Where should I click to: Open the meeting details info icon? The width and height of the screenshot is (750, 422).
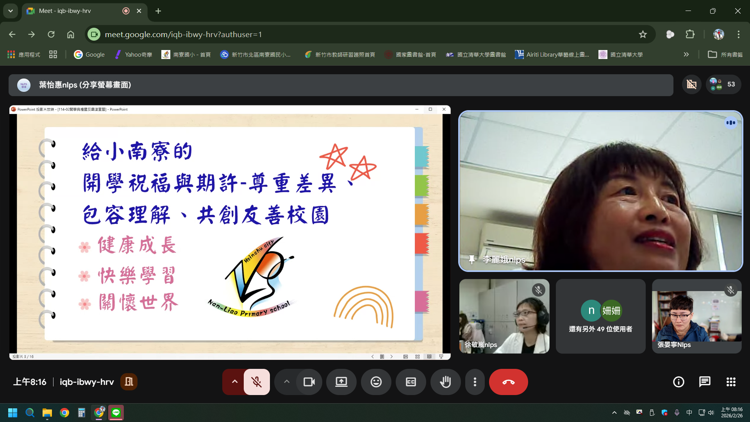(679, 382)
